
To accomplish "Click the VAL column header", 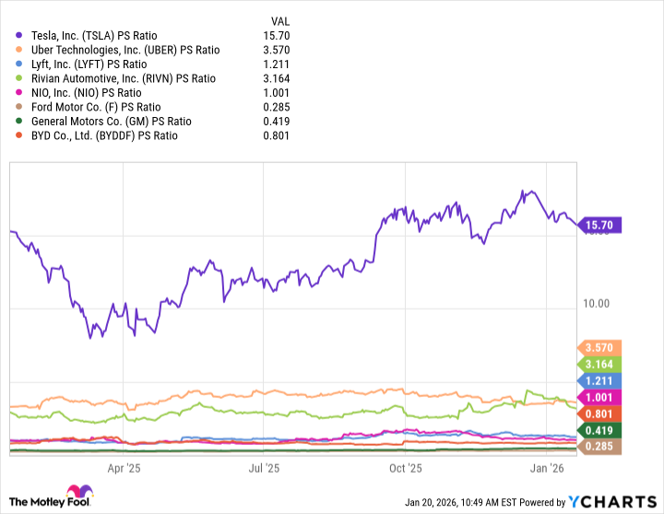I will click(x=279, y=19).
